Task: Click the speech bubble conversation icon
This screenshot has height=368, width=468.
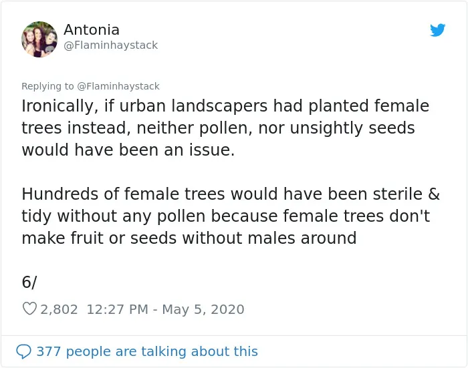Action: tap(23, 351)
